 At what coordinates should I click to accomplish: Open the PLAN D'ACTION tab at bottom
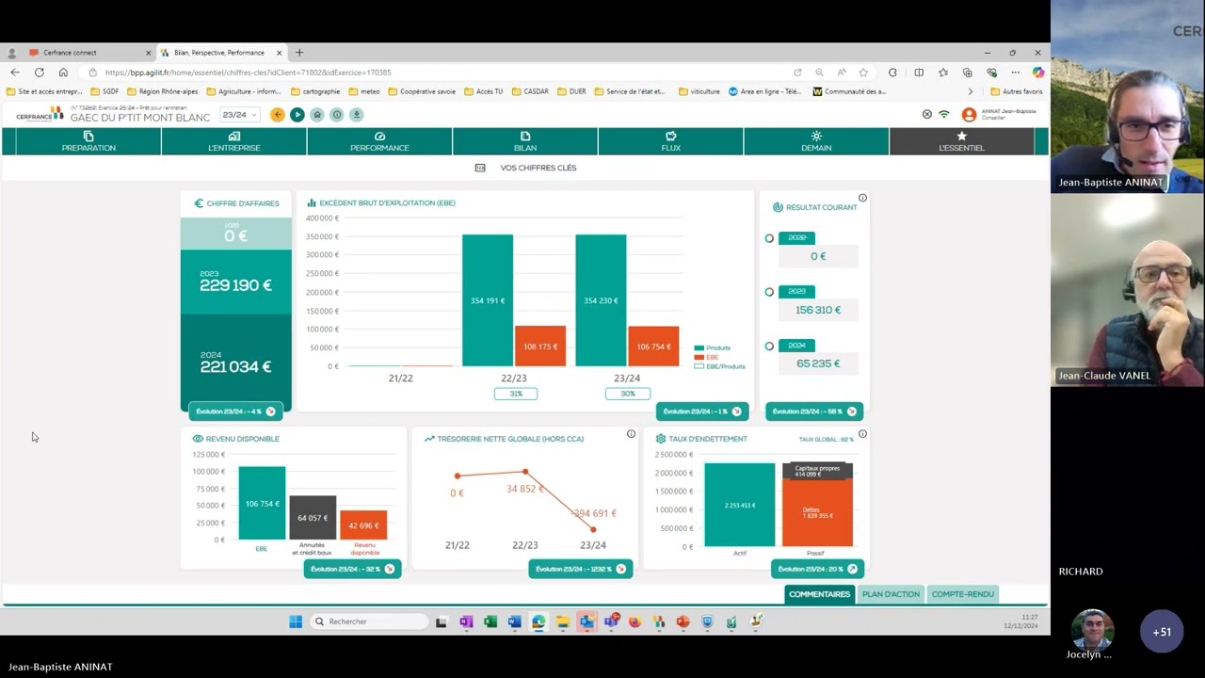click(x=891, y=594)
